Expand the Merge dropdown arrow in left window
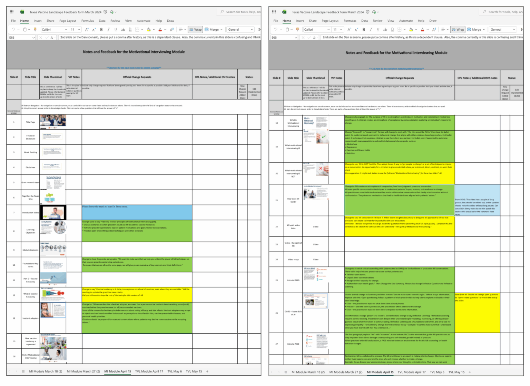This screenshot has width=530, height=386. (222, 30)
